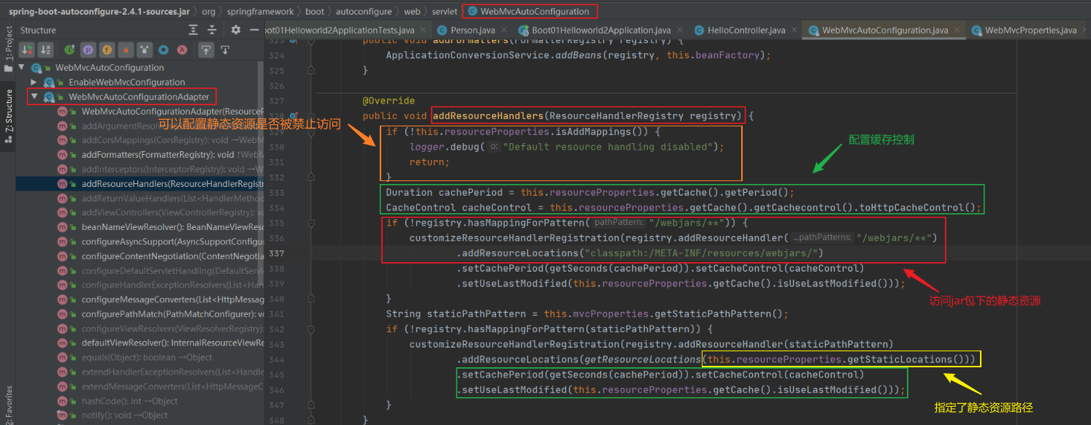Click the springframework breadcrumb
The image size is (1091, 425).
[x=260, y=12]
